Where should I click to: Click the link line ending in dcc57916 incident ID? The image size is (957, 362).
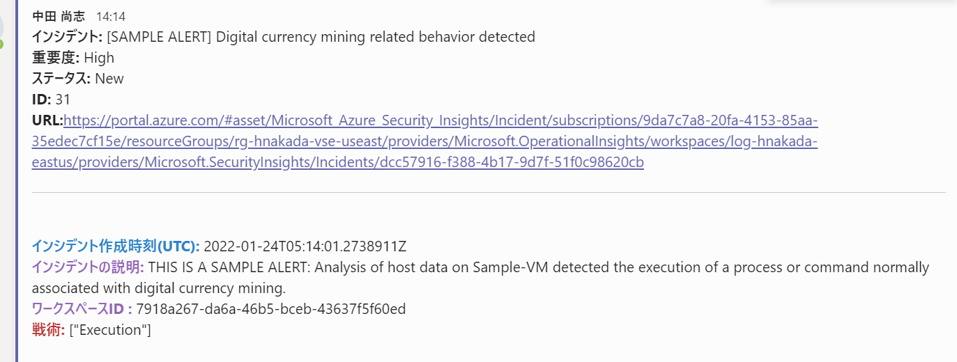(x=337, y=162)
